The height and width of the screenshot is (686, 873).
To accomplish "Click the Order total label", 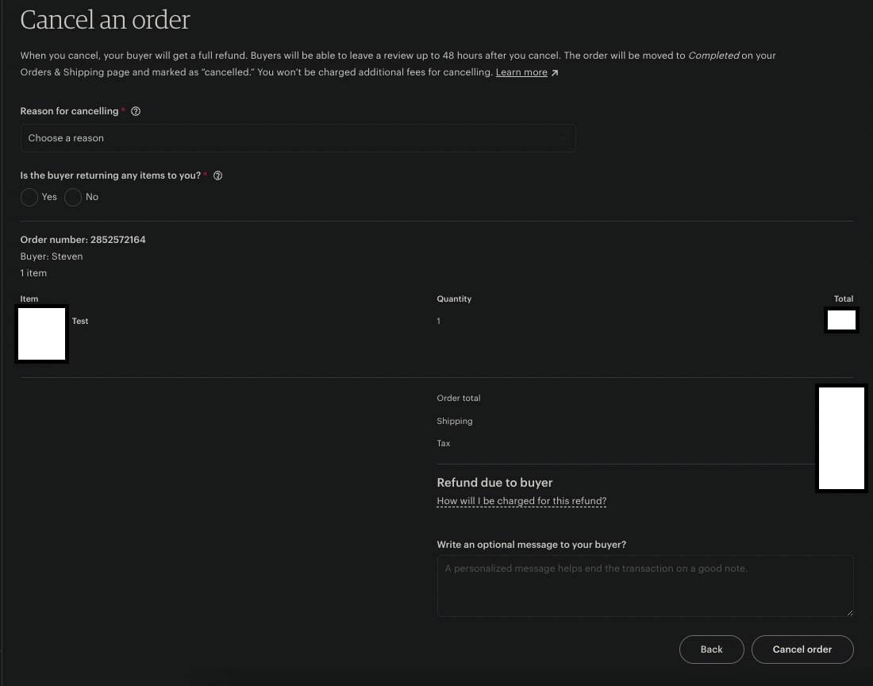I will (458, 398).
